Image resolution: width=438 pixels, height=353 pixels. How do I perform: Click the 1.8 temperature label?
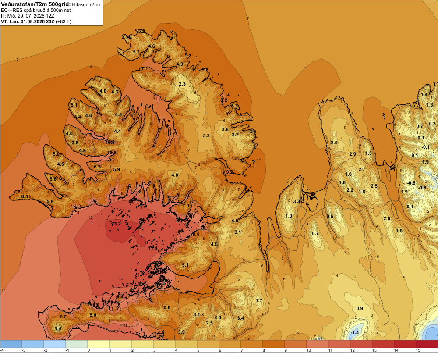pyautogui.click(x=362, y=192)
